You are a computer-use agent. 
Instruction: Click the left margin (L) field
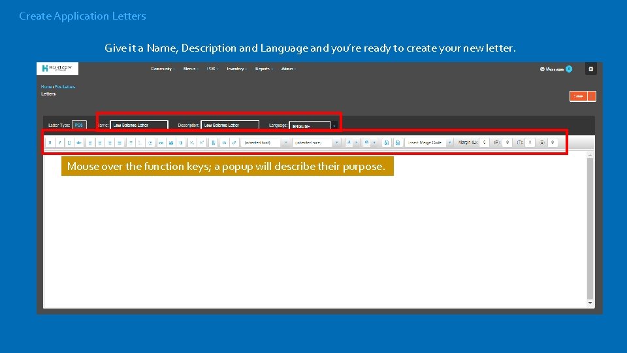point(484,143)
